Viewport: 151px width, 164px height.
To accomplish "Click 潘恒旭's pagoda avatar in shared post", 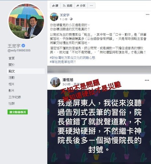I will coord(56,82).
